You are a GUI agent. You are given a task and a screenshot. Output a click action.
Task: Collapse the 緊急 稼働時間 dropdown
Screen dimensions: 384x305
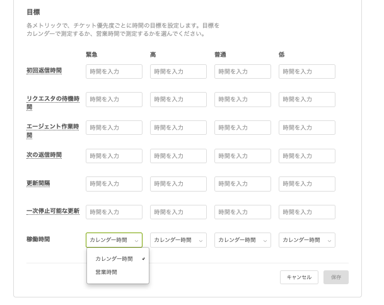point(114,240)
